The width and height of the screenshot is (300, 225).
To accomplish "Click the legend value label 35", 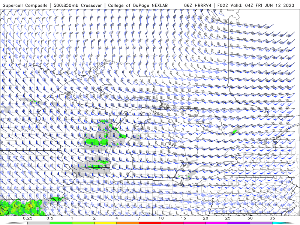I will pos(272,218).
